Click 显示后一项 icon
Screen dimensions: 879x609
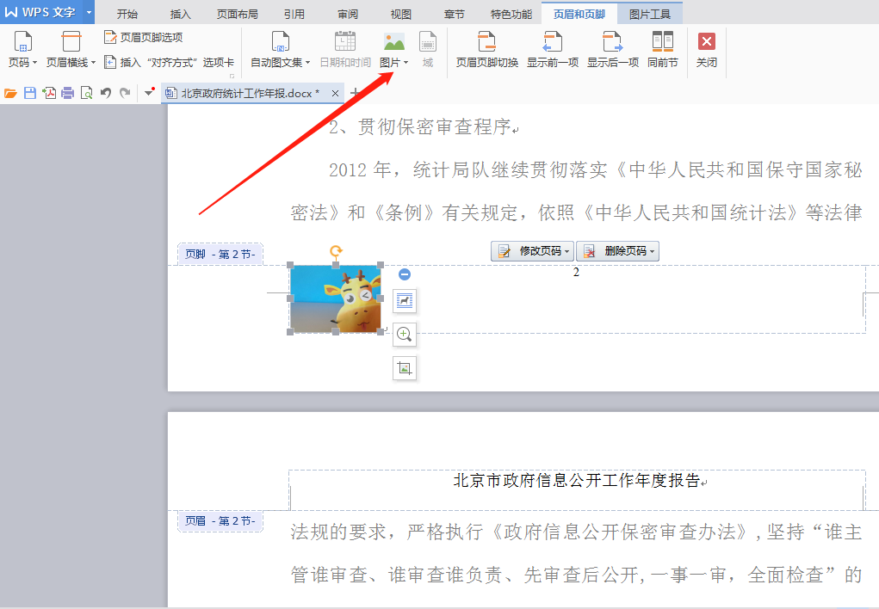coord(612,42)
